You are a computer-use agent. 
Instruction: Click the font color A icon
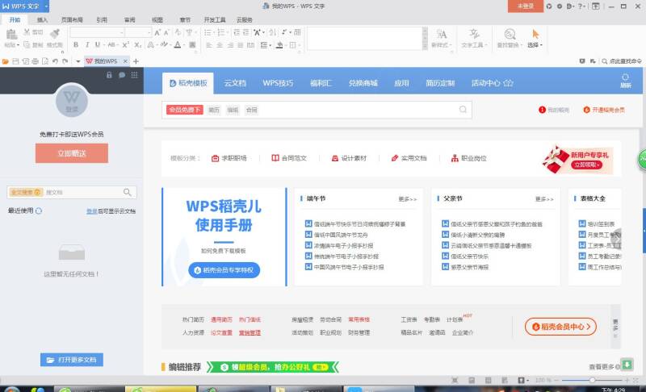click(x=178, y=44)
